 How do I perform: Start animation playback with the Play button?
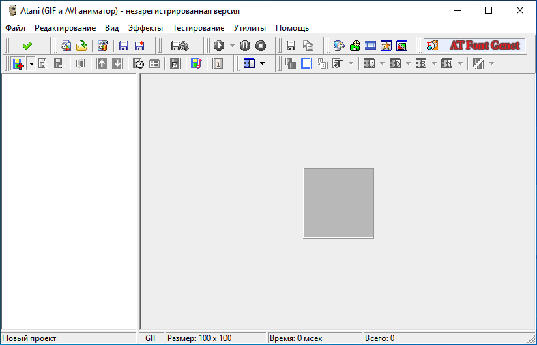219,46
